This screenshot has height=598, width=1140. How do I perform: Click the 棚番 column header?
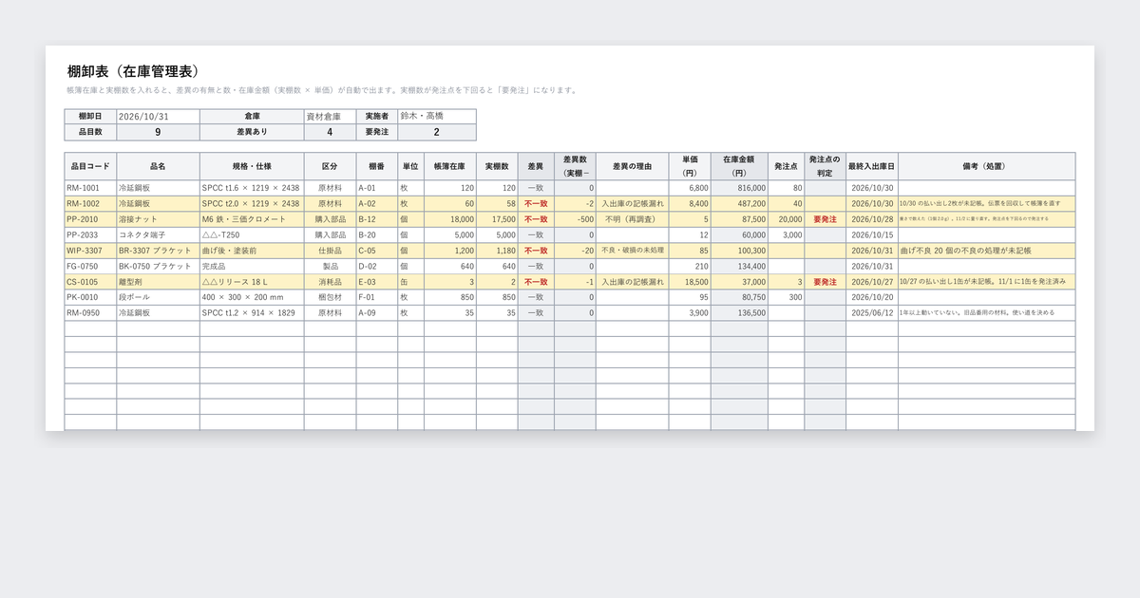tap(377, 166)
